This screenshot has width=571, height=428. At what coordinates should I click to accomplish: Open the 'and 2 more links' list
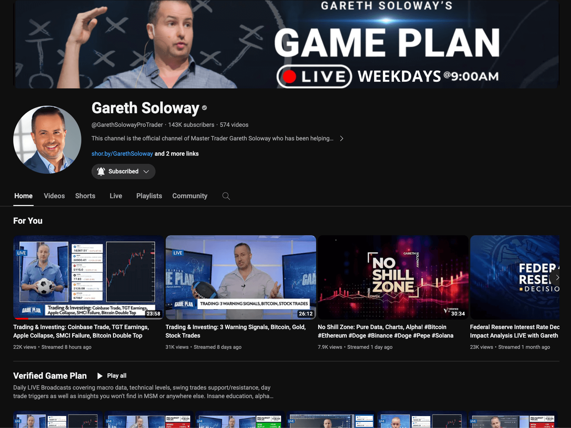(x=177, y=154)
